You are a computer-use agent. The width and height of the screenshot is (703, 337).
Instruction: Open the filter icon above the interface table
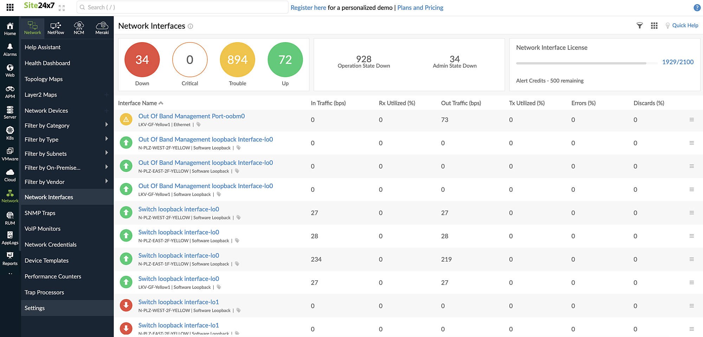click(639, 25)
